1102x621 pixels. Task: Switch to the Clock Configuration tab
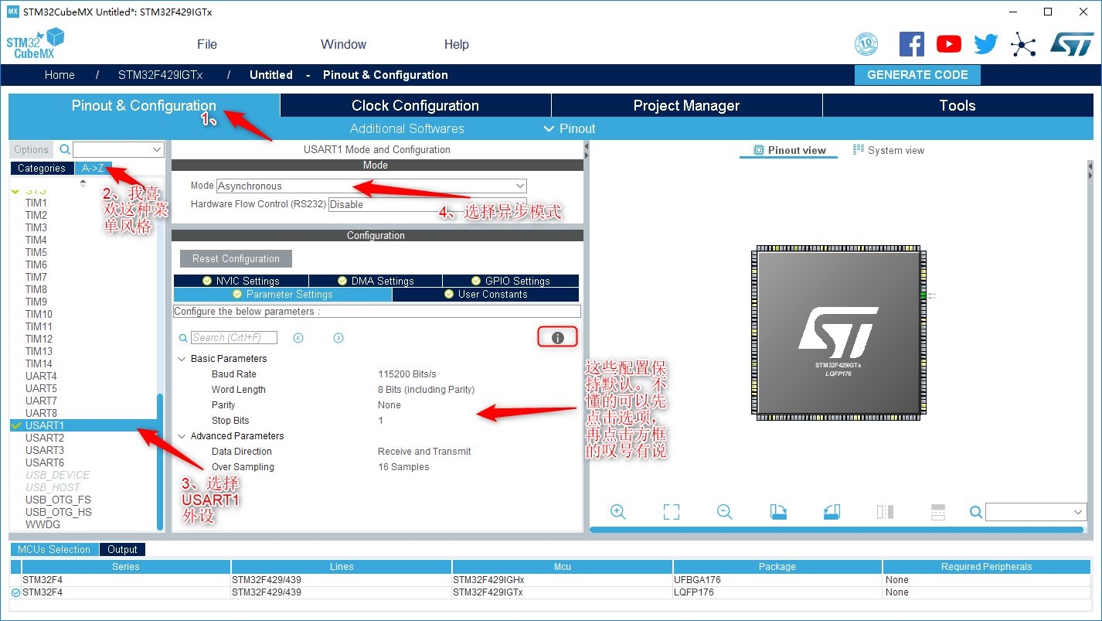pos(415,105)
